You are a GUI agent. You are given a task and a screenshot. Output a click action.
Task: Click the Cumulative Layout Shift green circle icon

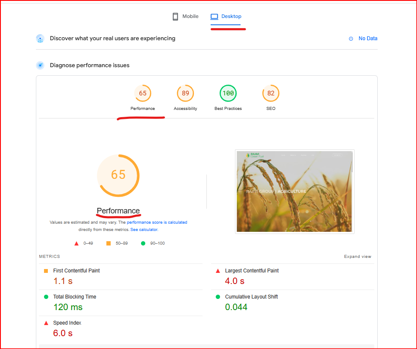coord(218,297)
